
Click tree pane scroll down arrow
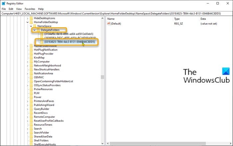point(103,143)
